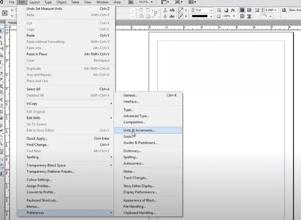
Task: Select the Scissors tool in toolbox
Action: (x=2, y=100)
